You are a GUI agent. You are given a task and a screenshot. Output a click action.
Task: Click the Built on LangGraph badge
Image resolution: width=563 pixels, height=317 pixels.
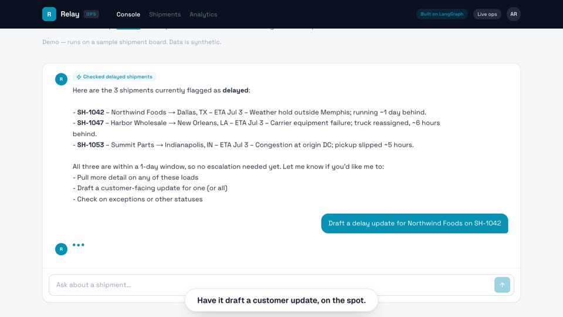442,14
